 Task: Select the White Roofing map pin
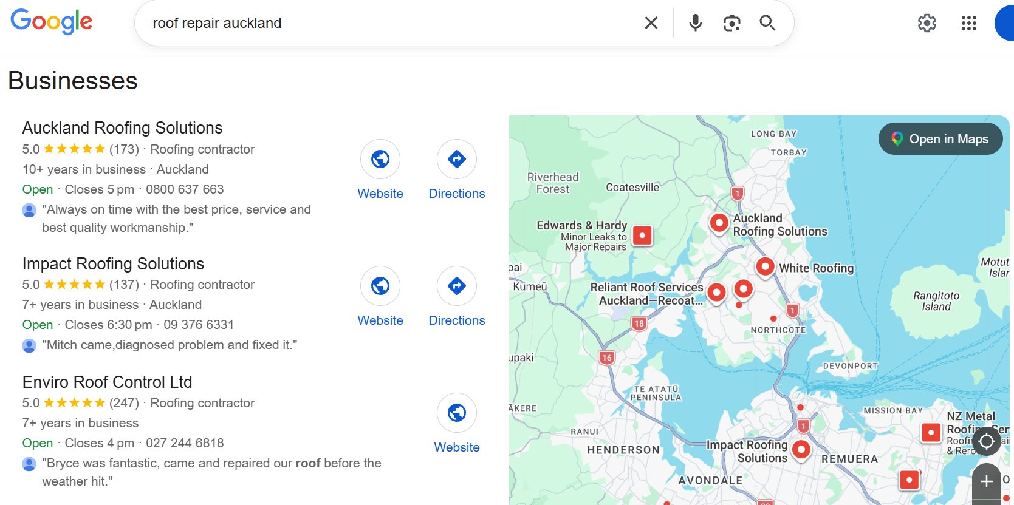coord(765,266)
